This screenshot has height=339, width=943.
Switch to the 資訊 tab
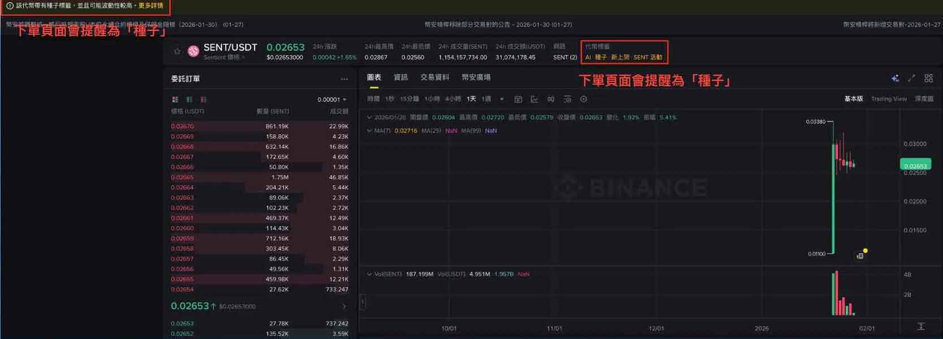(x=401, y=77)
